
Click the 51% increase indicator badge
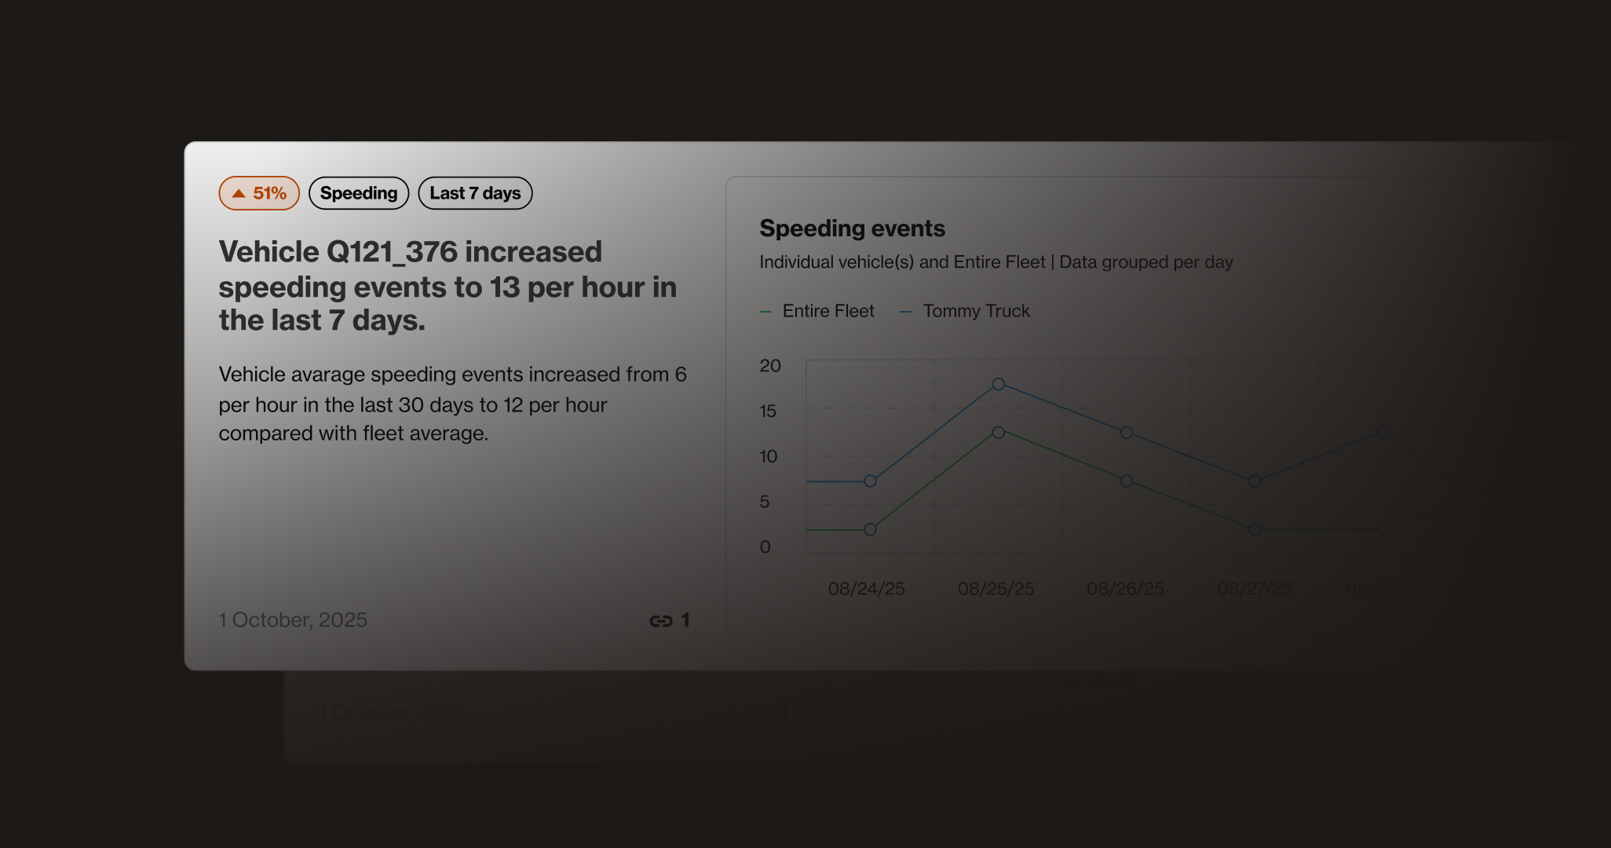coord(258,192)
